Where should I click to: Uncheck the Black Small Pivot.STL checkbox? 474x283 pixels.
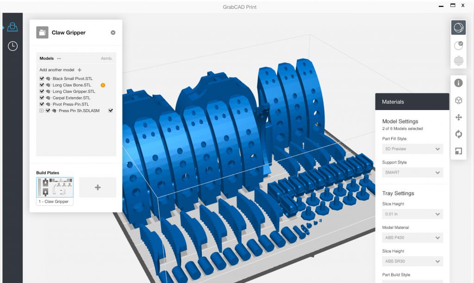[42, 79]
